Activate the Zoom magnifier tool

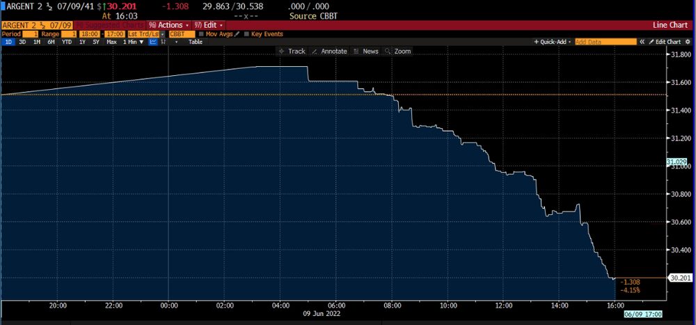click(399, 51)
